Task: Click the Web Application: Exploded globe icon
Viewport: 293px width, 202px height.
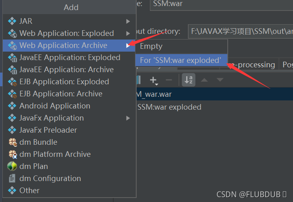Action: (x=12, y=33)
